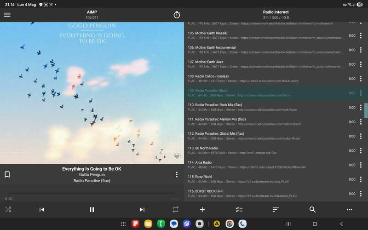Screen dimensions: 368x230
Task: Open options for 116. BDPST ROCK Hi-Fi
Action: tap(361, 194)
